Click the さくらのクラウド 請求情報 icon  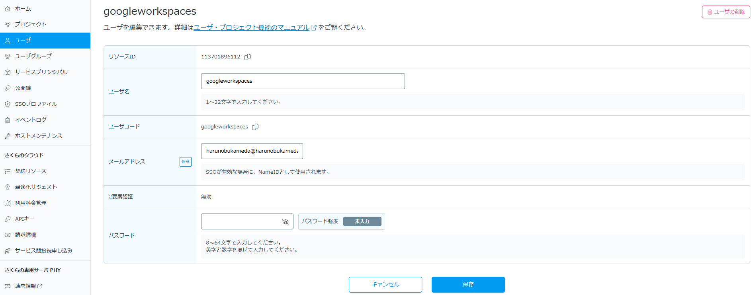click(x=8, y=235)
